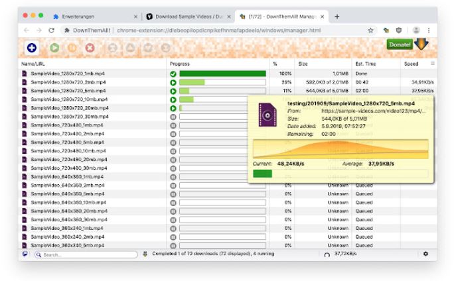Viewport: 454px width, 281px height.
Task: Click the Donate! button
Action: click(x=400, y=44)
